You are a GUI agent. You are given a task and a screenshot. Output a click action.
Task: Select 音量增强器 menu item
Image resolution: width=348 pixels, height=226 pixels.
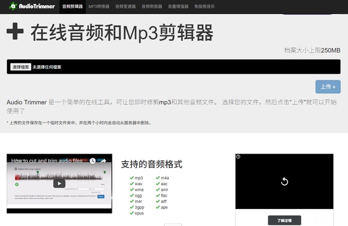tap(178, 7)
